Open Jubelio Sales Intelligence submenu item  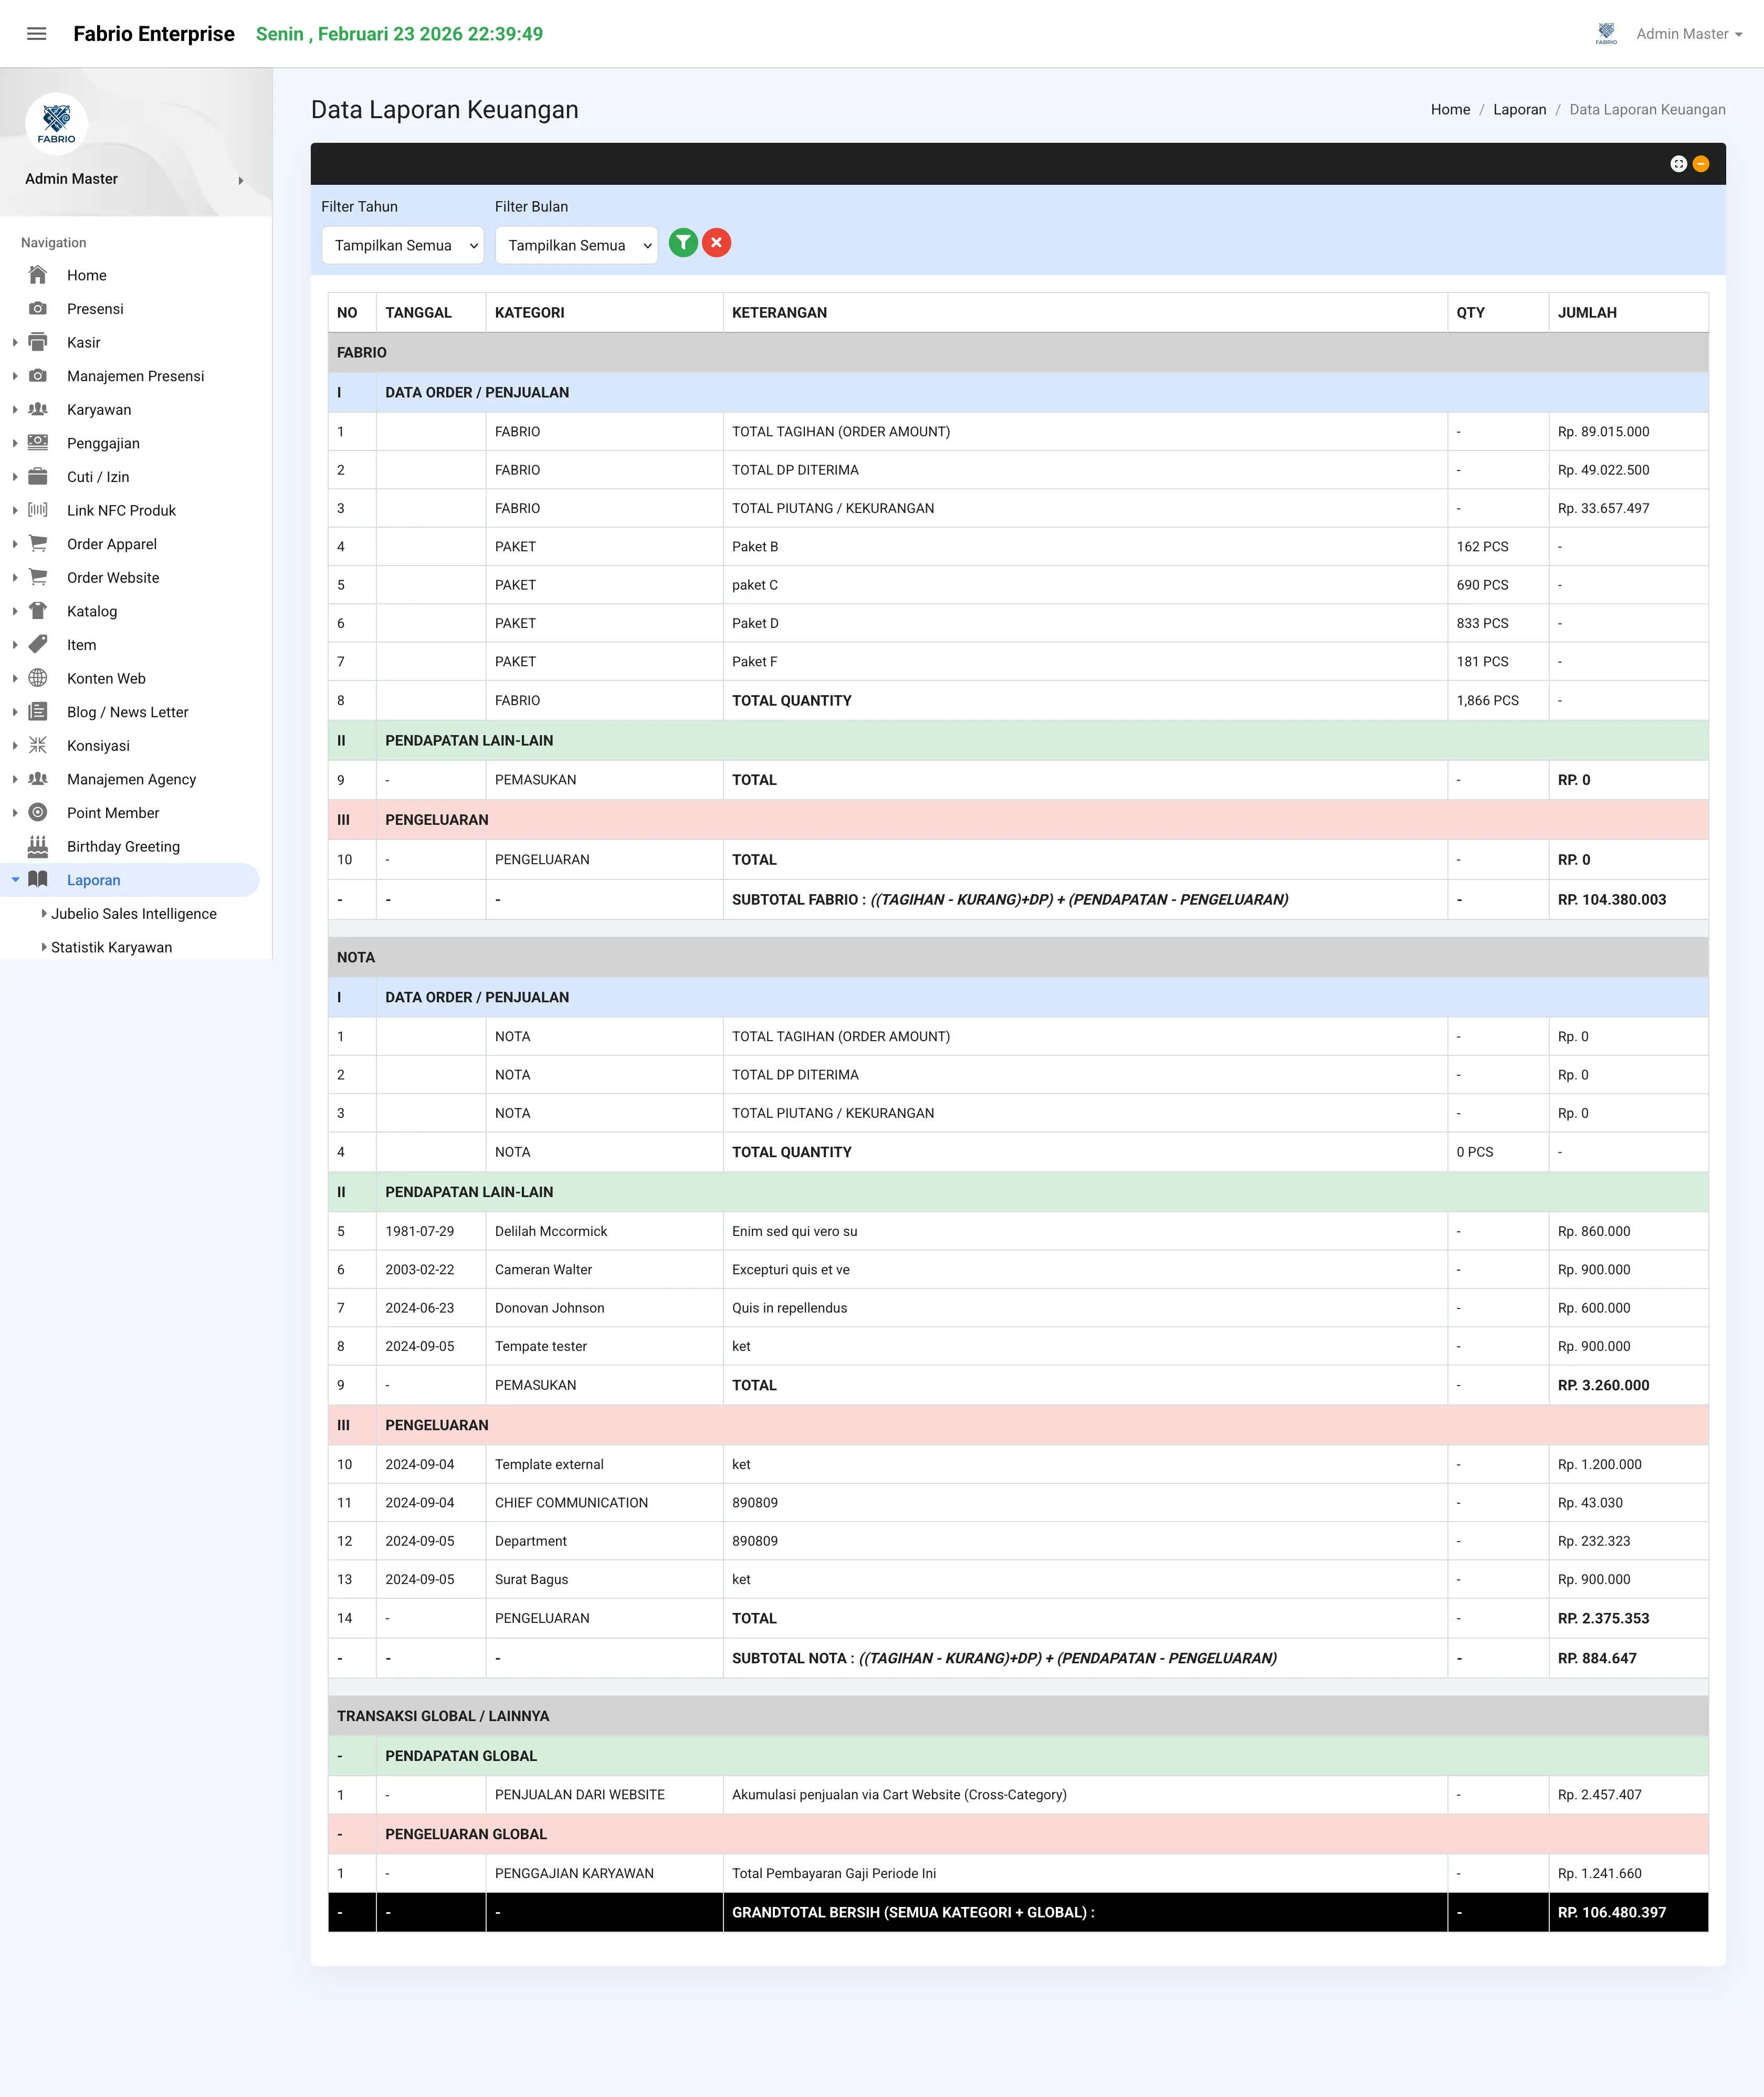(x=134, y=914)
